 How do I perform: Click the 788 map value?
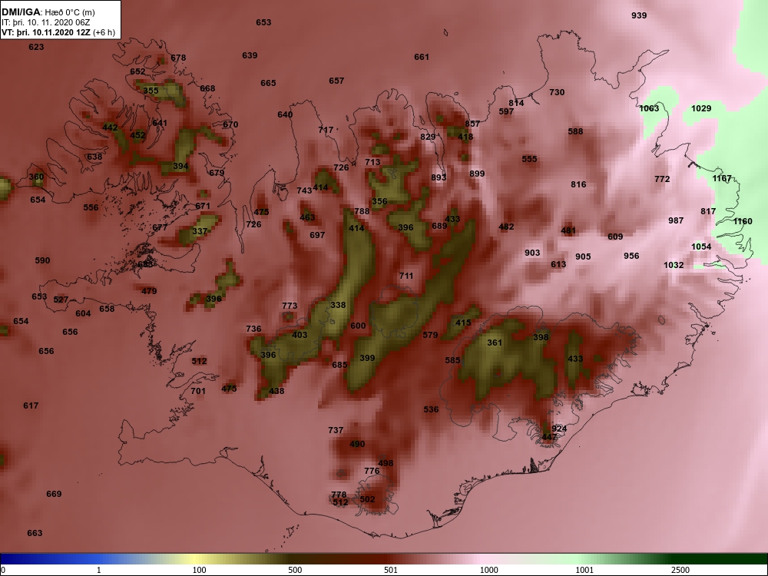point(362,212)
